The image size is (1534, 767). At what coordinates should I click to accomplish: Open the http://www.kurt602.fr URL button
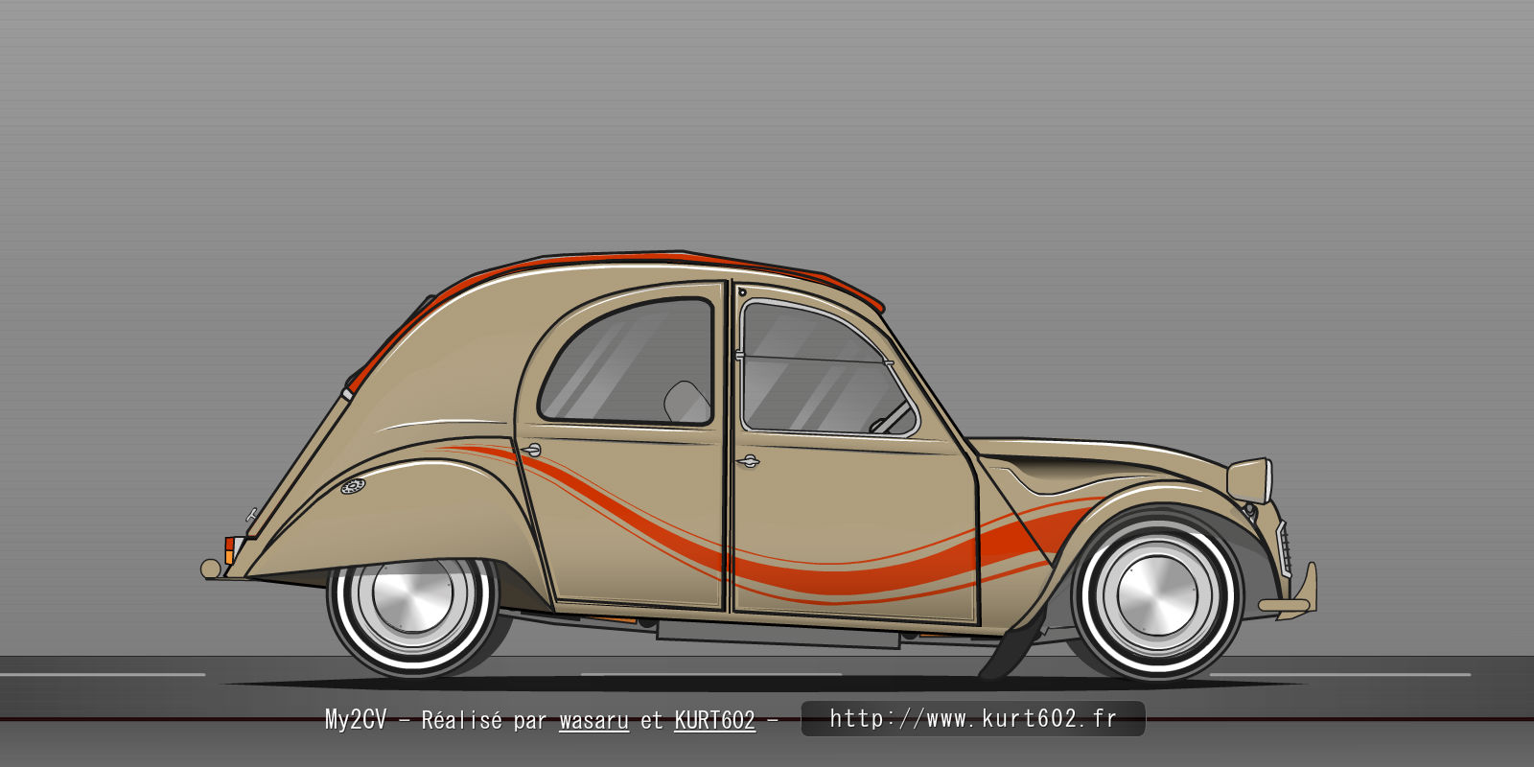click(972, 719)
